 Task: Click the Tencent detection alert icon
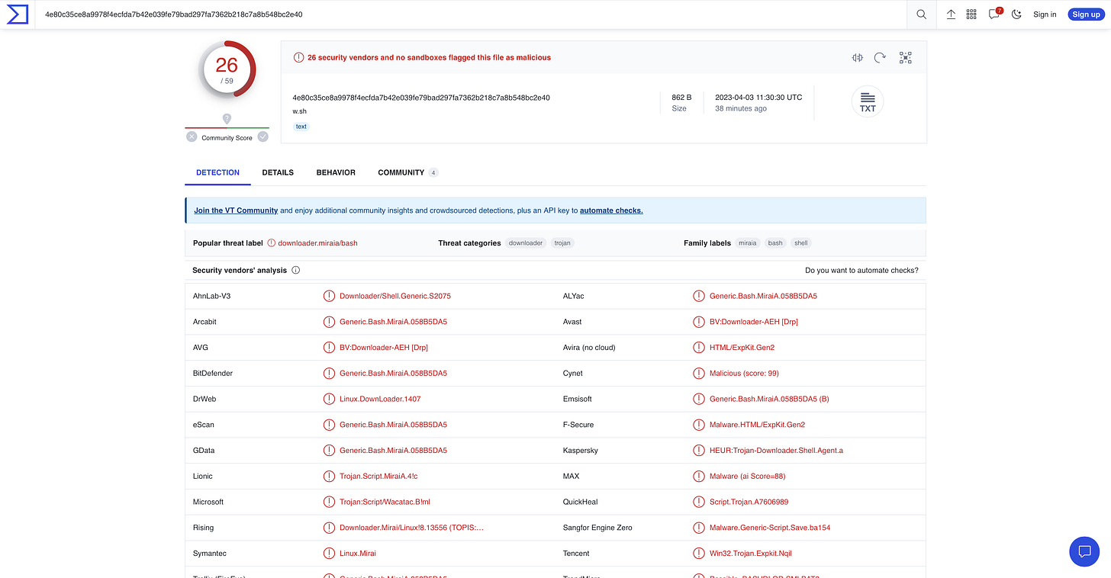[x=699, y=554]
